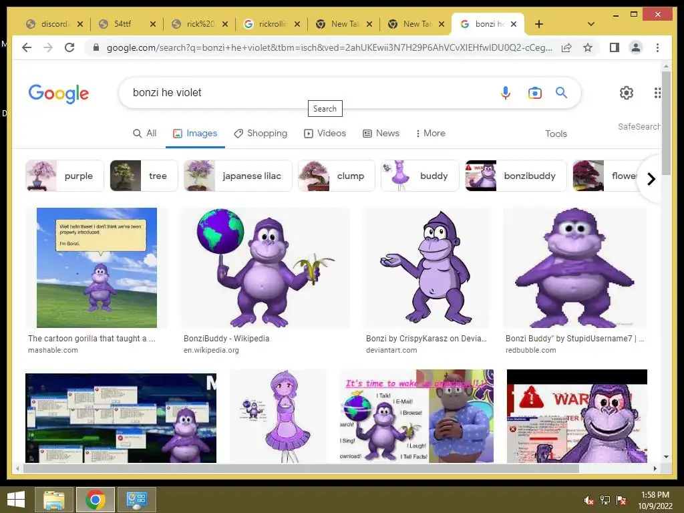Viewport: 684px width, 513px height.
Task: Filter results by japanese lilac chip
Action: tap(238, 176)
